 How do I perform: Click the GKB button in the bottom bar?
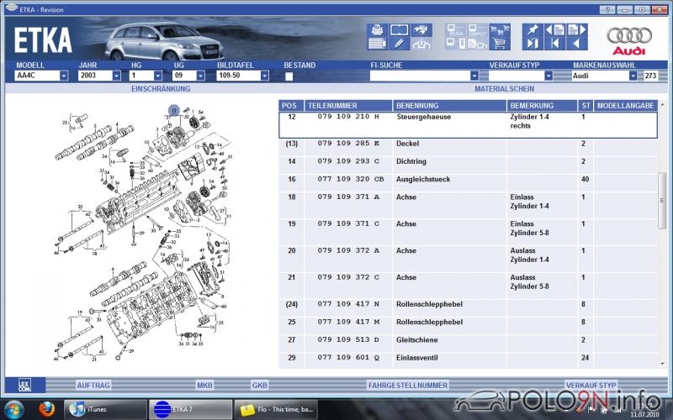point(260,386)
